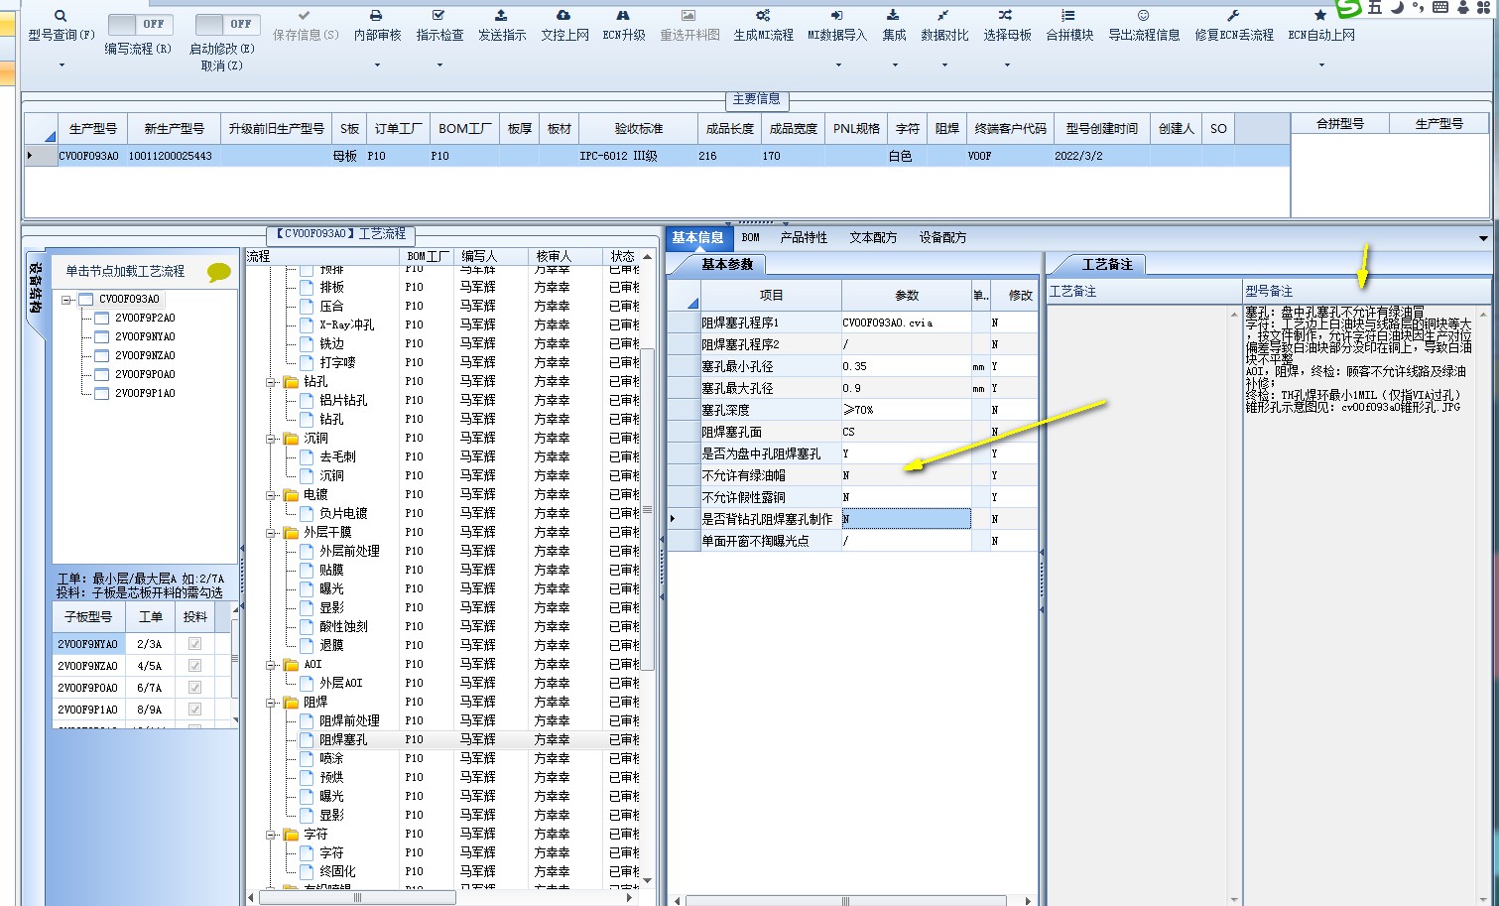1499x906 pixels.
Task: Collapse the 字符 folder node
Action: (x=271, y=835)
